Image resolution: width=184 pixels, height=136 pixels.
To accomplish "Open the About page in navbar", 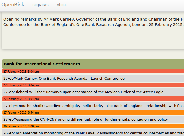I will [x=62, y=5].
